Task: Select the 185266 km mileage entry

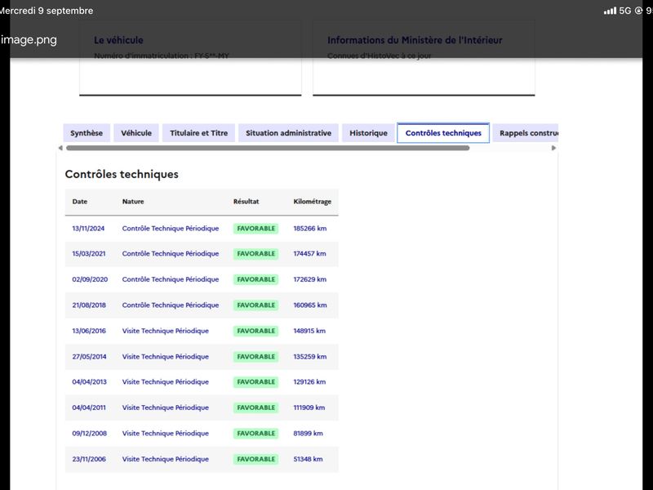Action: (x=310, y=229)
